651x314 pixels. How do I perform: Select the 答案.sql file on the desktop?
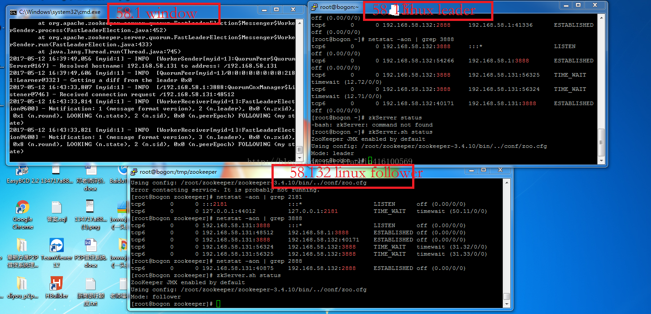point(56,212)
